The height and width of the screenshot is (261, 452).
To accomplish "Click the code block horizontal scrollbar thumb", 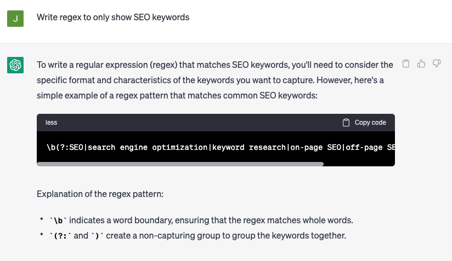I will pos(180,164).
